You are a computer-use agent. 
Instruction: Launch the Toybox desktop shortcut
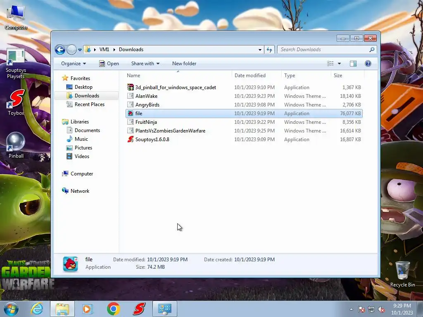16,102
